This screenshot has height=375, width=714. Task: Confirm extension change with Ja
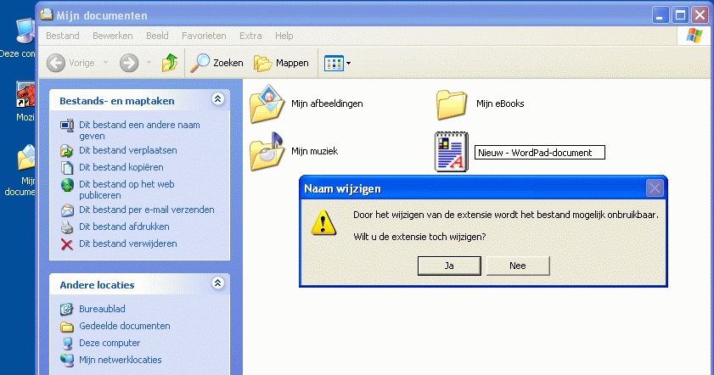pyautogui.click(x=449, y=266)
